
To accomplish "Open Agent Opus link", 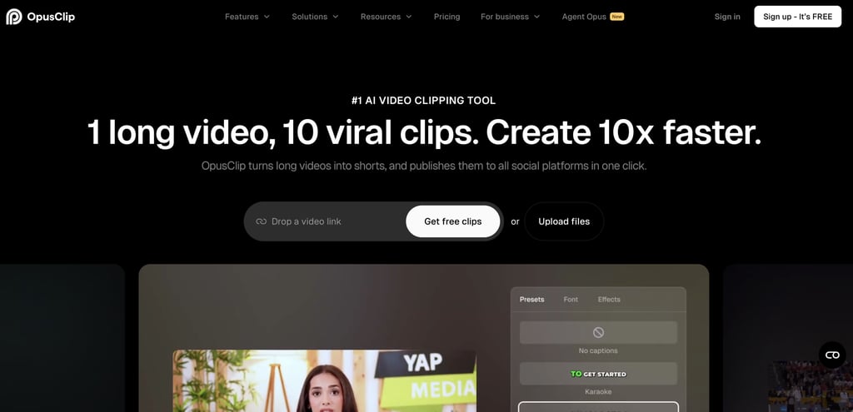I will 584,17.
